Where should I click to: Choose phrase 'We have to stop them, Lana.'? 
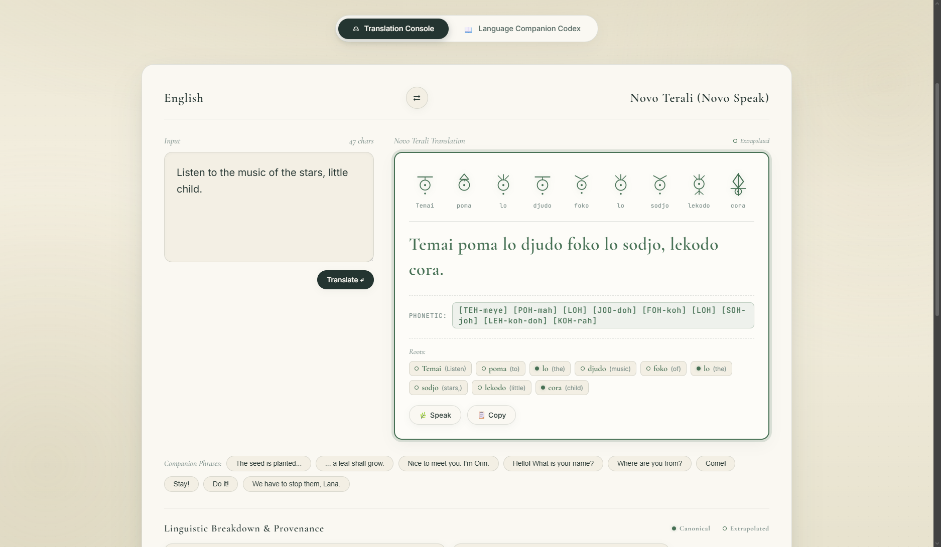(x=296, y=484)
